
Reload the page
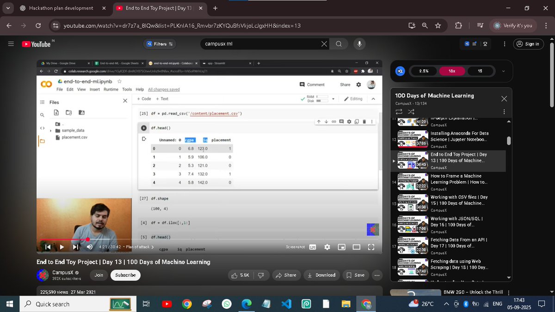click(x=38, y=25)
